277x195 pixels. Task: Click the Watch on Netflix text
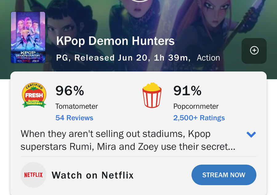pyautogui.click(x=93, y=175)
